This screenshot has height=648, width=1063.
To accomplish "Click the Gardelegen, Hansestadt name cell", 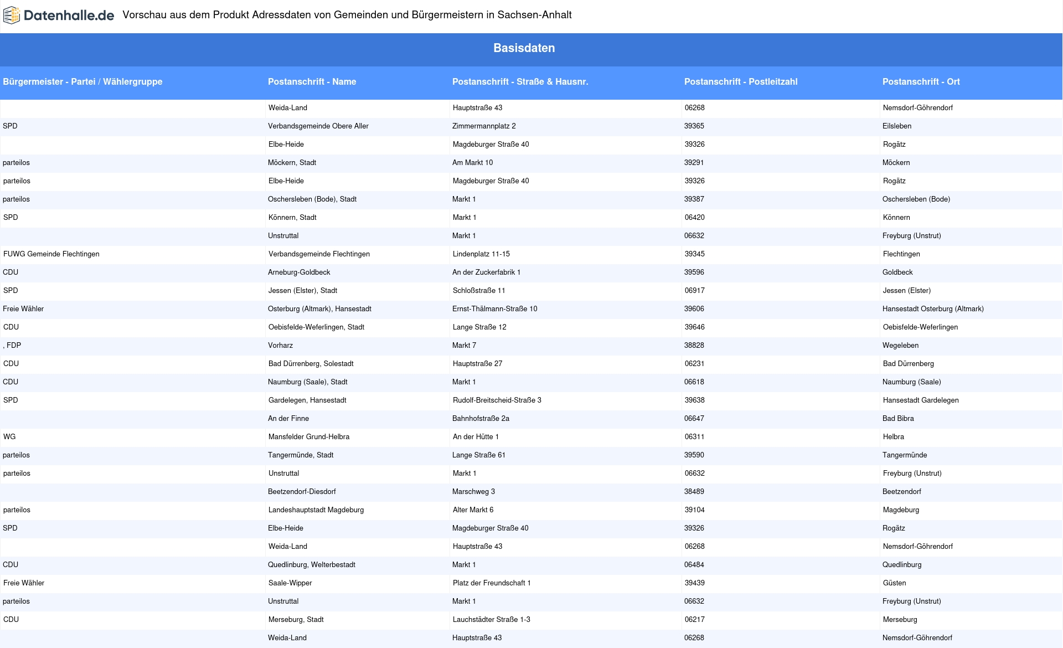I will pyautogui.click(x=307, y=400).
